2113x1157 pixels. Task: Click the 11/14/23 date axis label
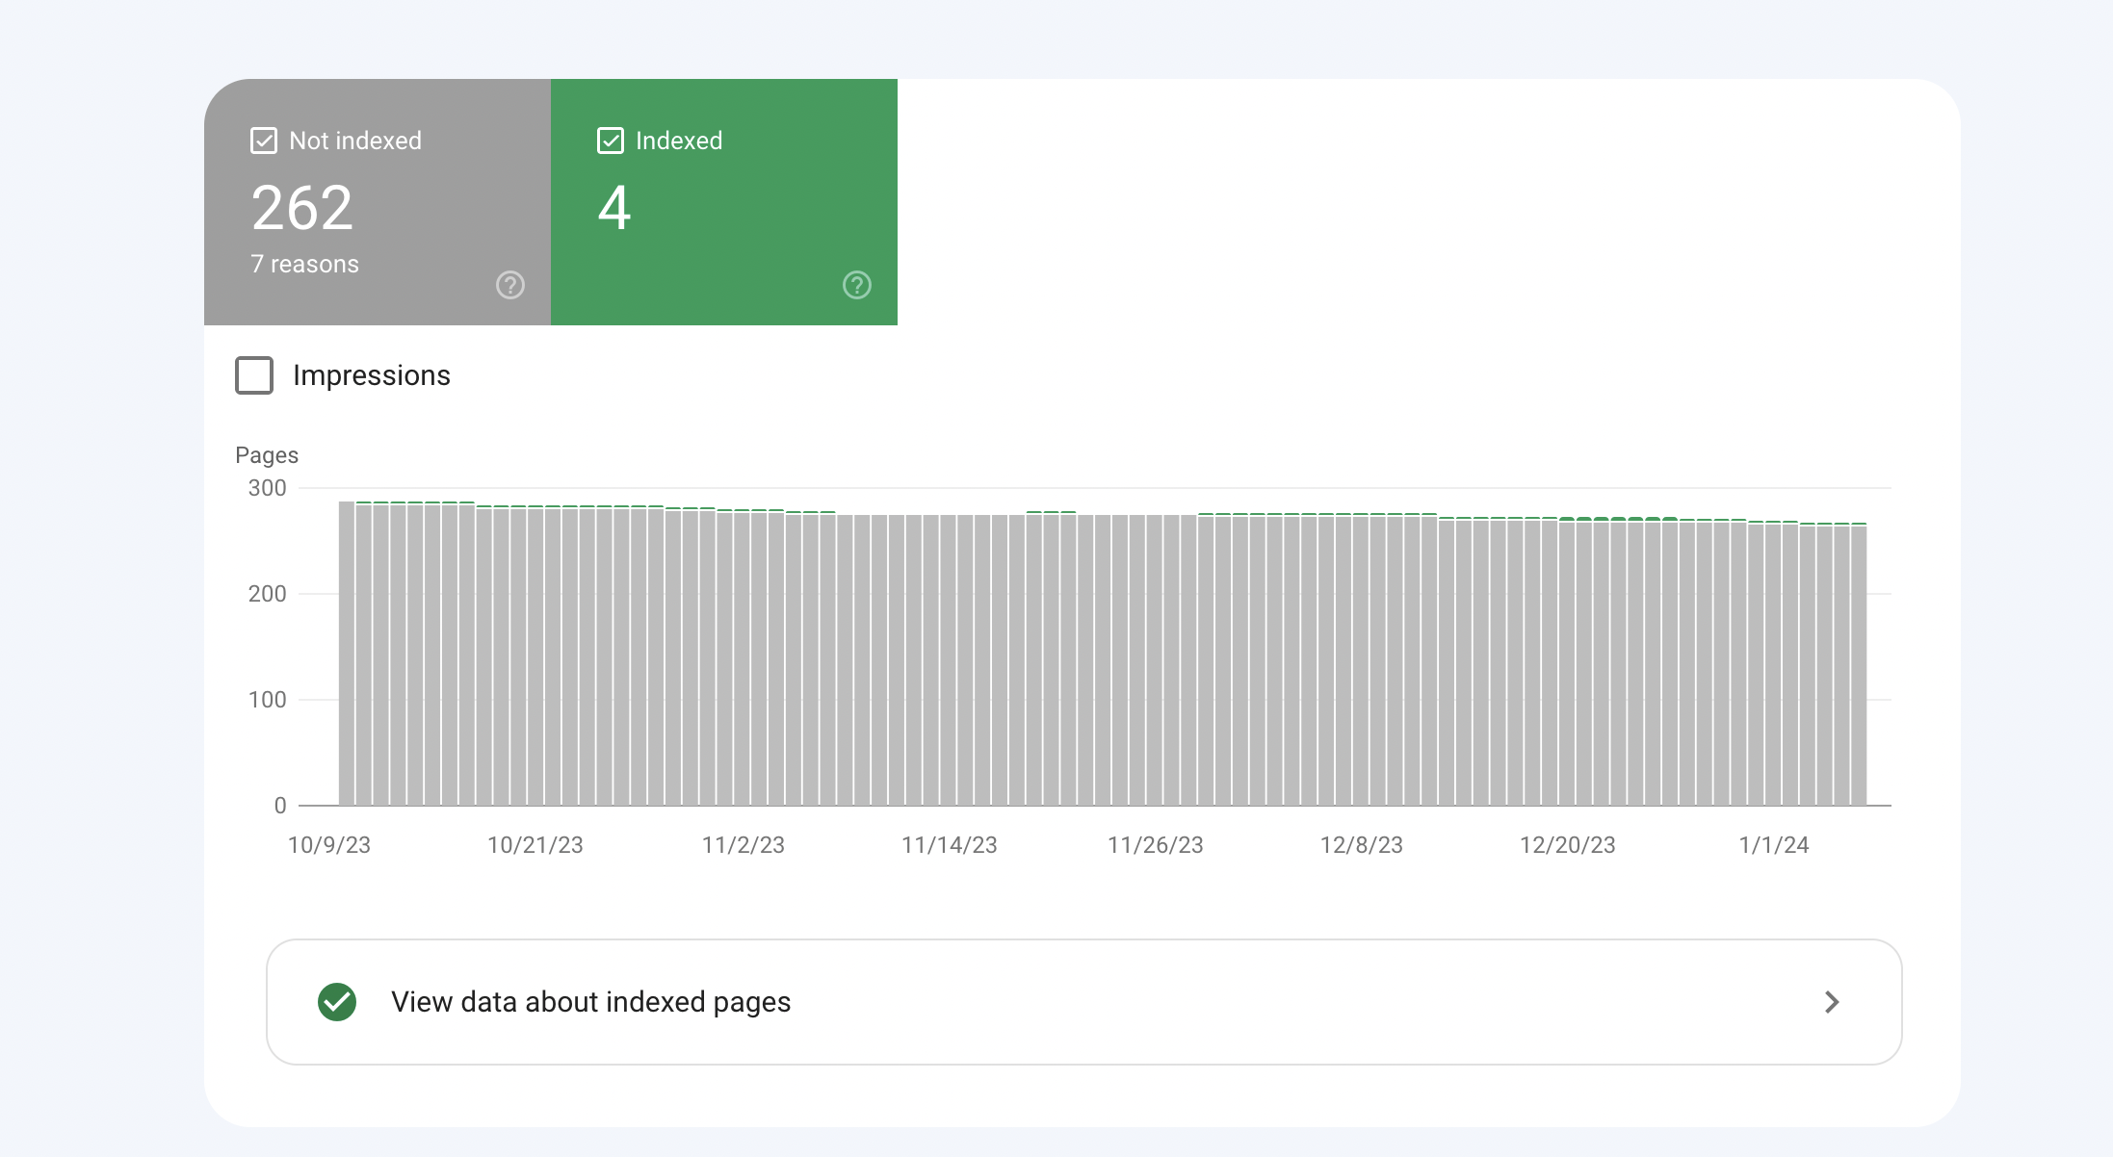tap(949, 845)
